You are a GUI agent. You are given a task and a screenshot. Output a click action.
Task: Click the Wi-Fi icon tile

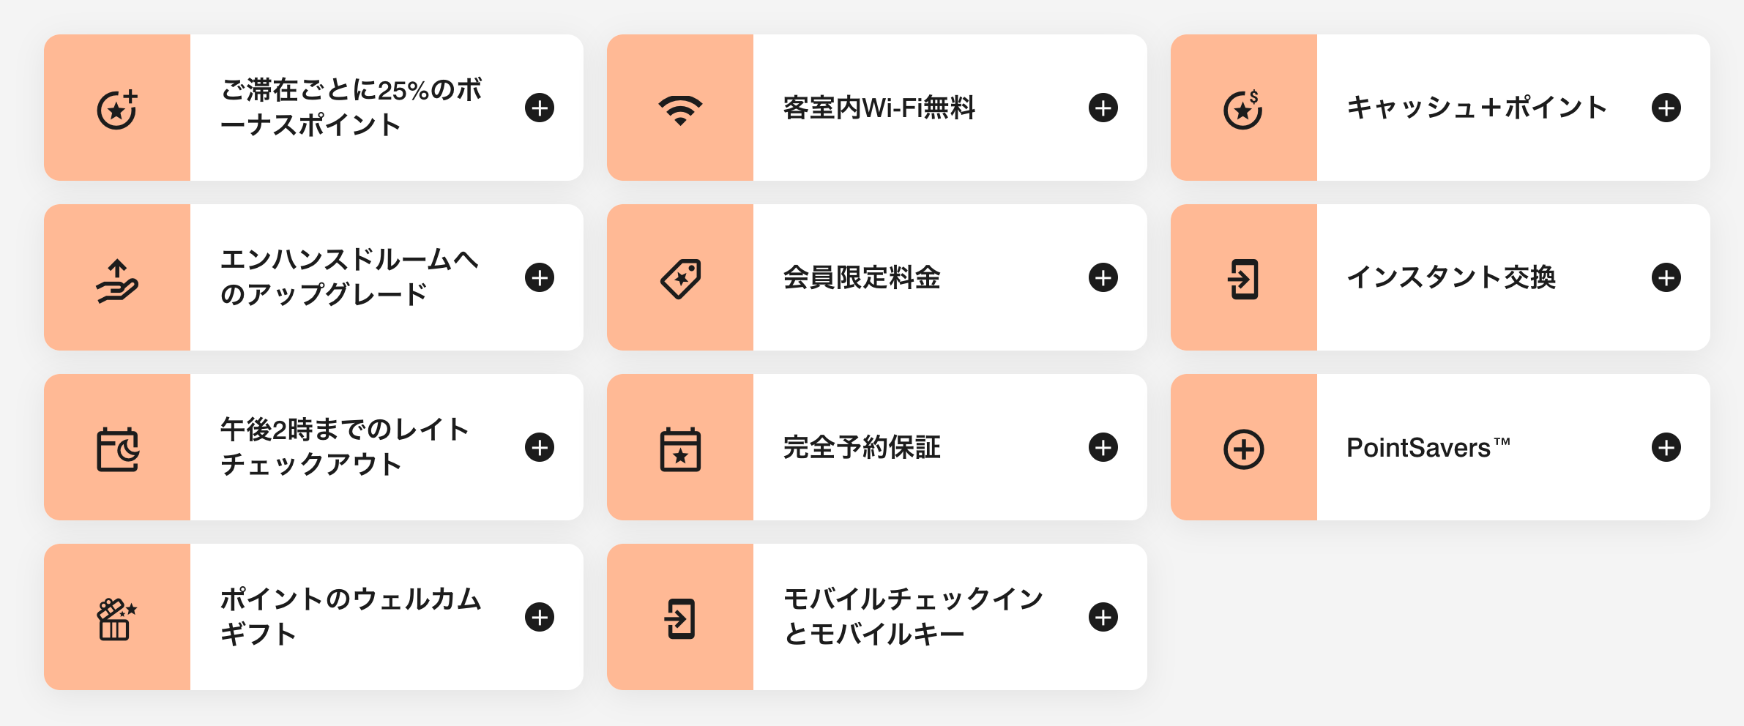point(680,108)
